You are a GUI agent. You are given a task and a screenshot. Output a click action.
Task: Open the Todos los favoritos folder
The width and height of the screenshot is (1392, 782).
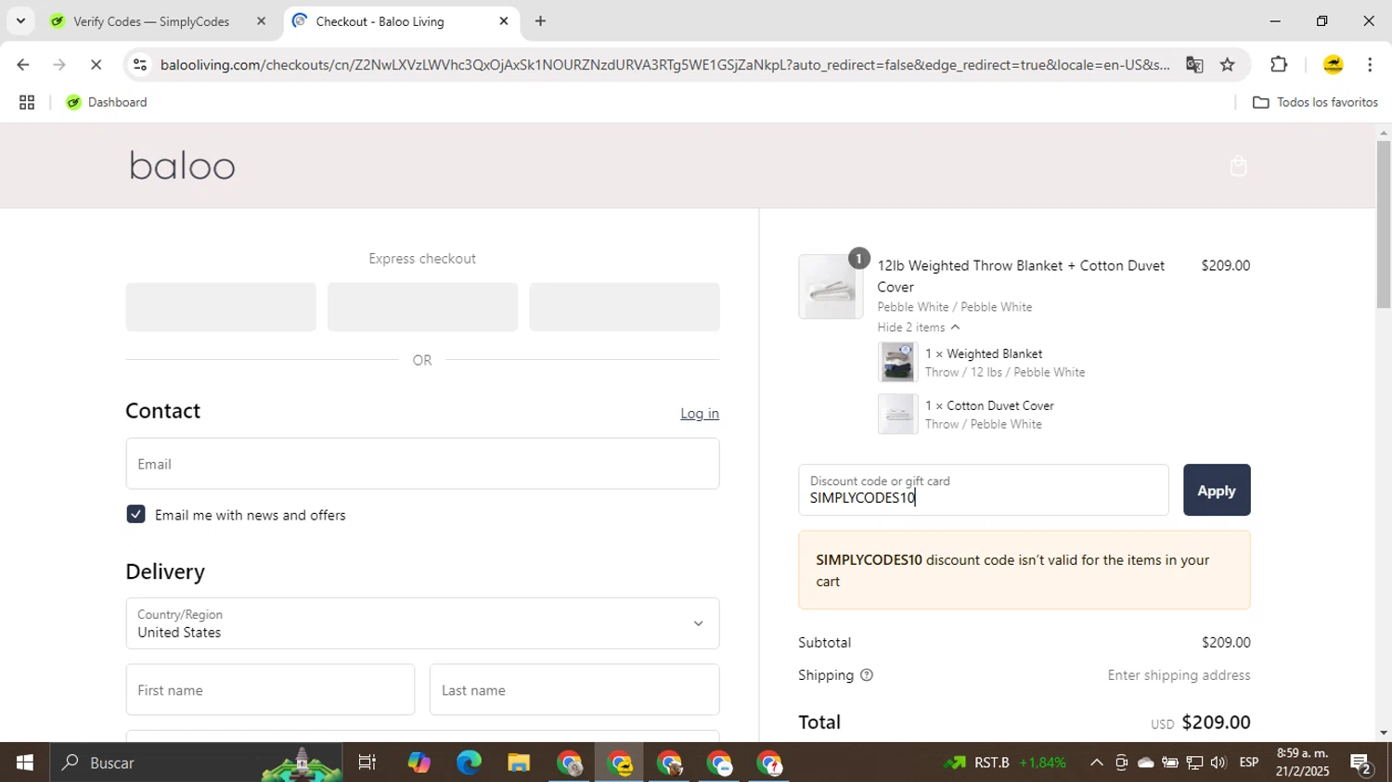(x=1315, y=102)
